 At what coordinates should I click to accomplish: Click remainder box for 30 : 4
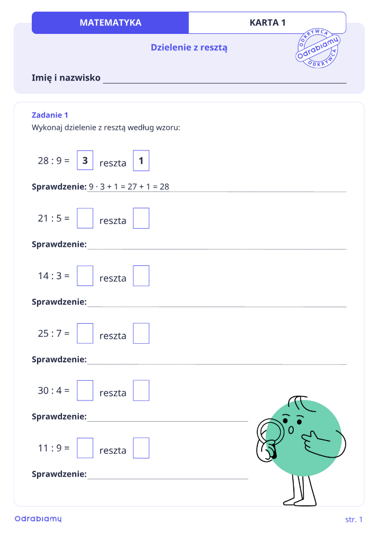[141, 390]
